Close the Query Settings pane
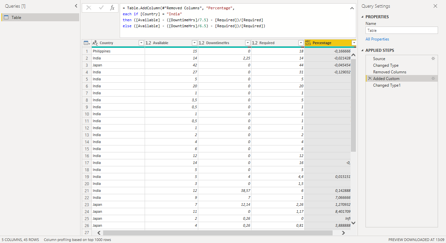Image resolution: width=446 pixels, height=243 pixels. coord(435,6)
